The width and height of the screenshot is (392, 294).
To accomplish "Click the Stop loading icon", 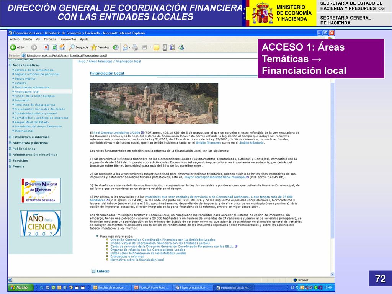I will tap(46, 47).
